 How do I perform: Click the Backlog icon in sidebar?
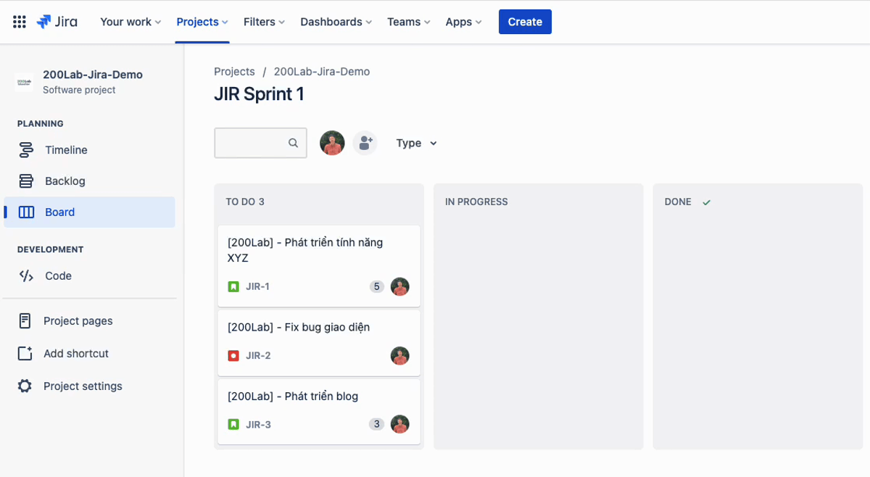[26, 181]
